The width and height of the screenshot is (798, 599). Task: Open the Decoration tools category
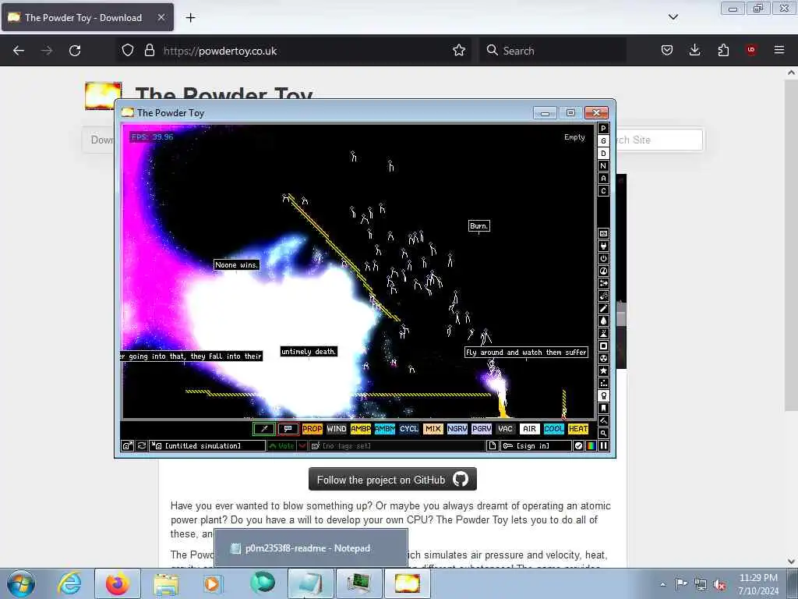[603, 420]
